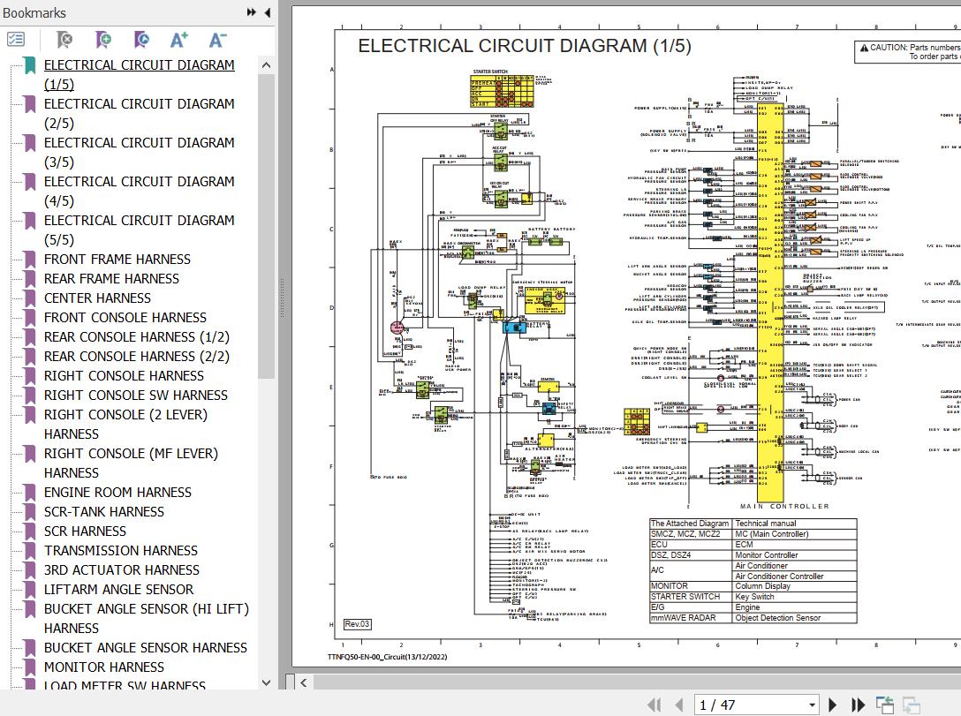This screenshot has width=961, height=716.
Task: Click the bookmarks scrollbar down arrow
Action: point(266,682)
